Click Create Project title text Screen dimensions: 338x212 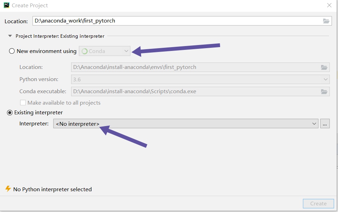(x=30, y=6)
